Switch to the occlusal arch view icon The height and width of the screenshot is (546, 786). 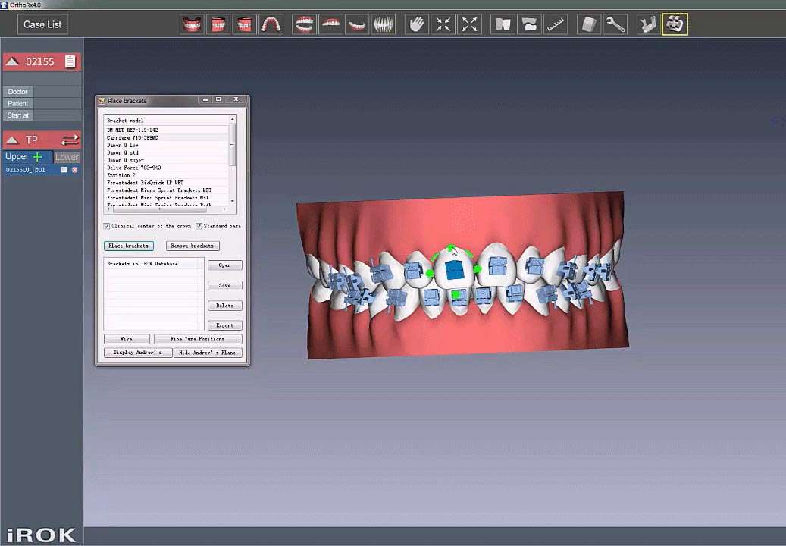pyautogui.click(x=271, y=24)
